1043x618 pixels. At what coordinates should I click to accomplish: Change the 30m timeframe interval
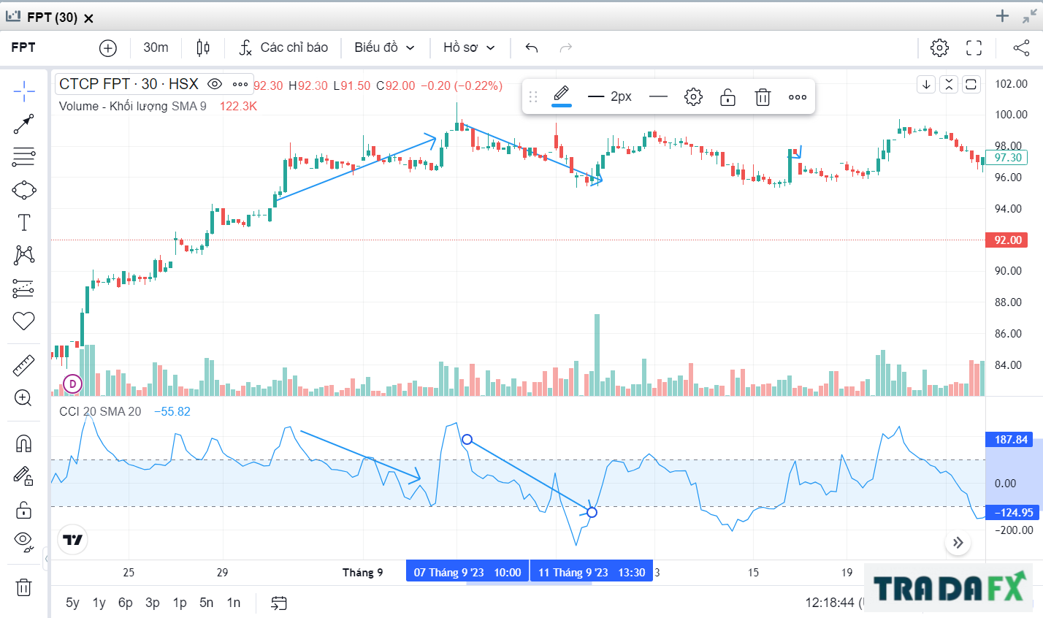(156, 47)
